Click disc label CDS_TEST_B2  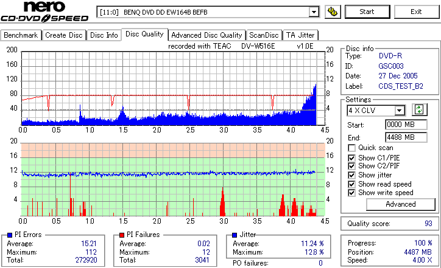[401, 86]
